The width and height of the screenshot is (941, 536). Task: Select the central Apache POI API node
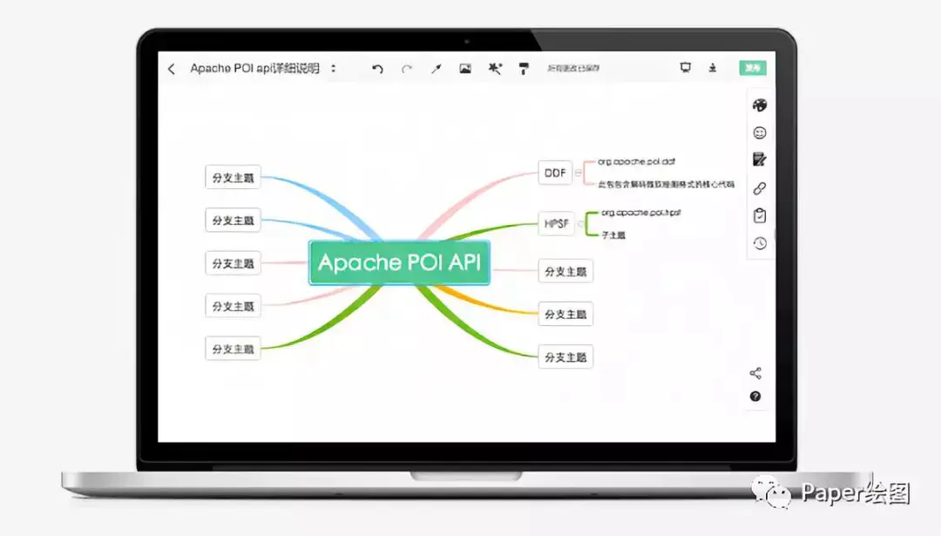[399, 262]
